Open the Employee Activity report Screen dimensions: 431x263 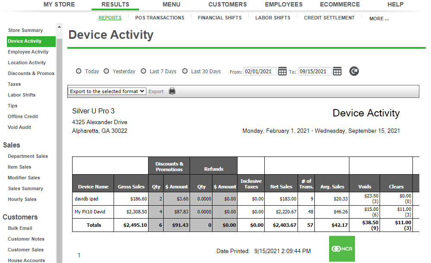[x=28, y=52]
